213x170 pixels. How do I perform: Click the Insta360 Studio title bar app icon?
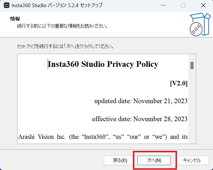coord(6,5)
